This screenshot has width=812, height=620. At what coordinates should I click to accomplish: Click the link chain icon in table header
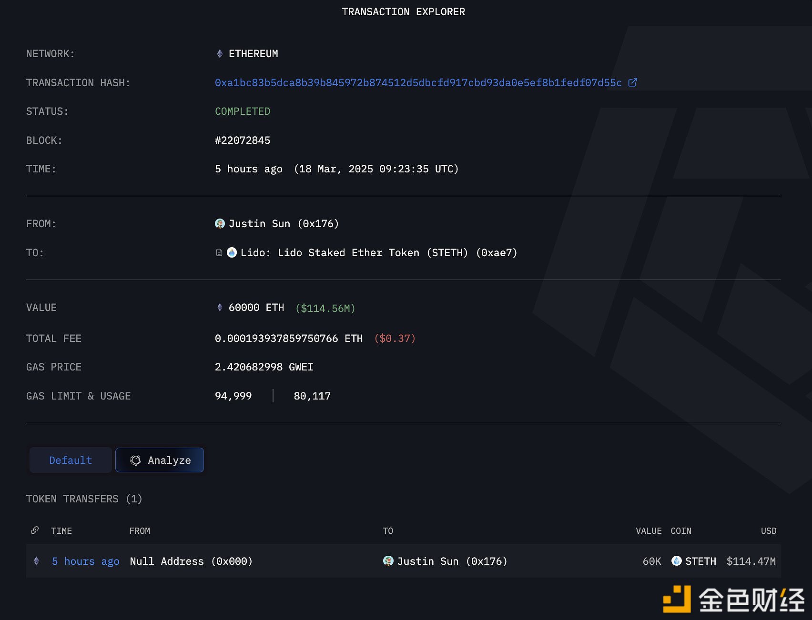(x=35, y=530)
